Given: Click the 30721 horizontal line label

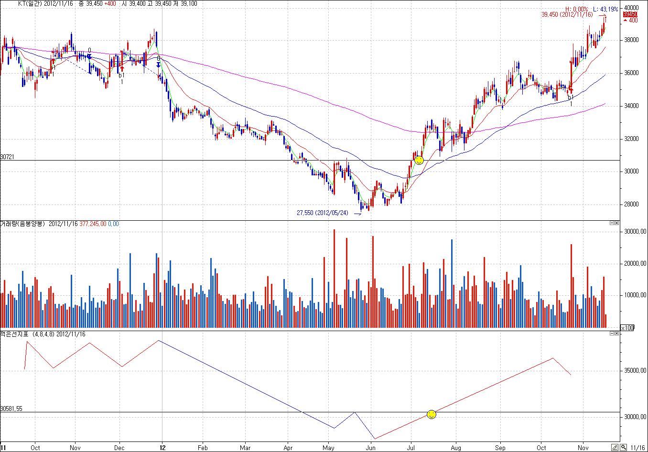Looking at the screenshot, I should (7, 157).
